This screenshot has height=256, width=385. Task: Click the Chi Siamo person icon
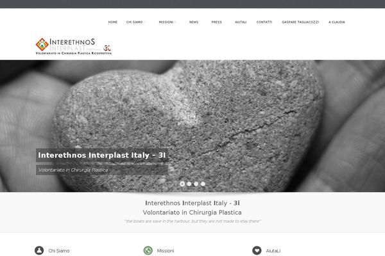pyautogui.click(x=39, y=250)
